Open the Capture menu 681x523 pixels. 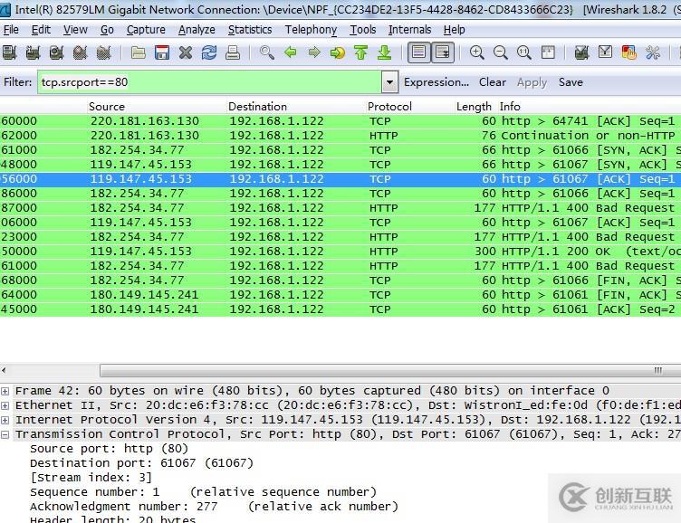[146, 30]
